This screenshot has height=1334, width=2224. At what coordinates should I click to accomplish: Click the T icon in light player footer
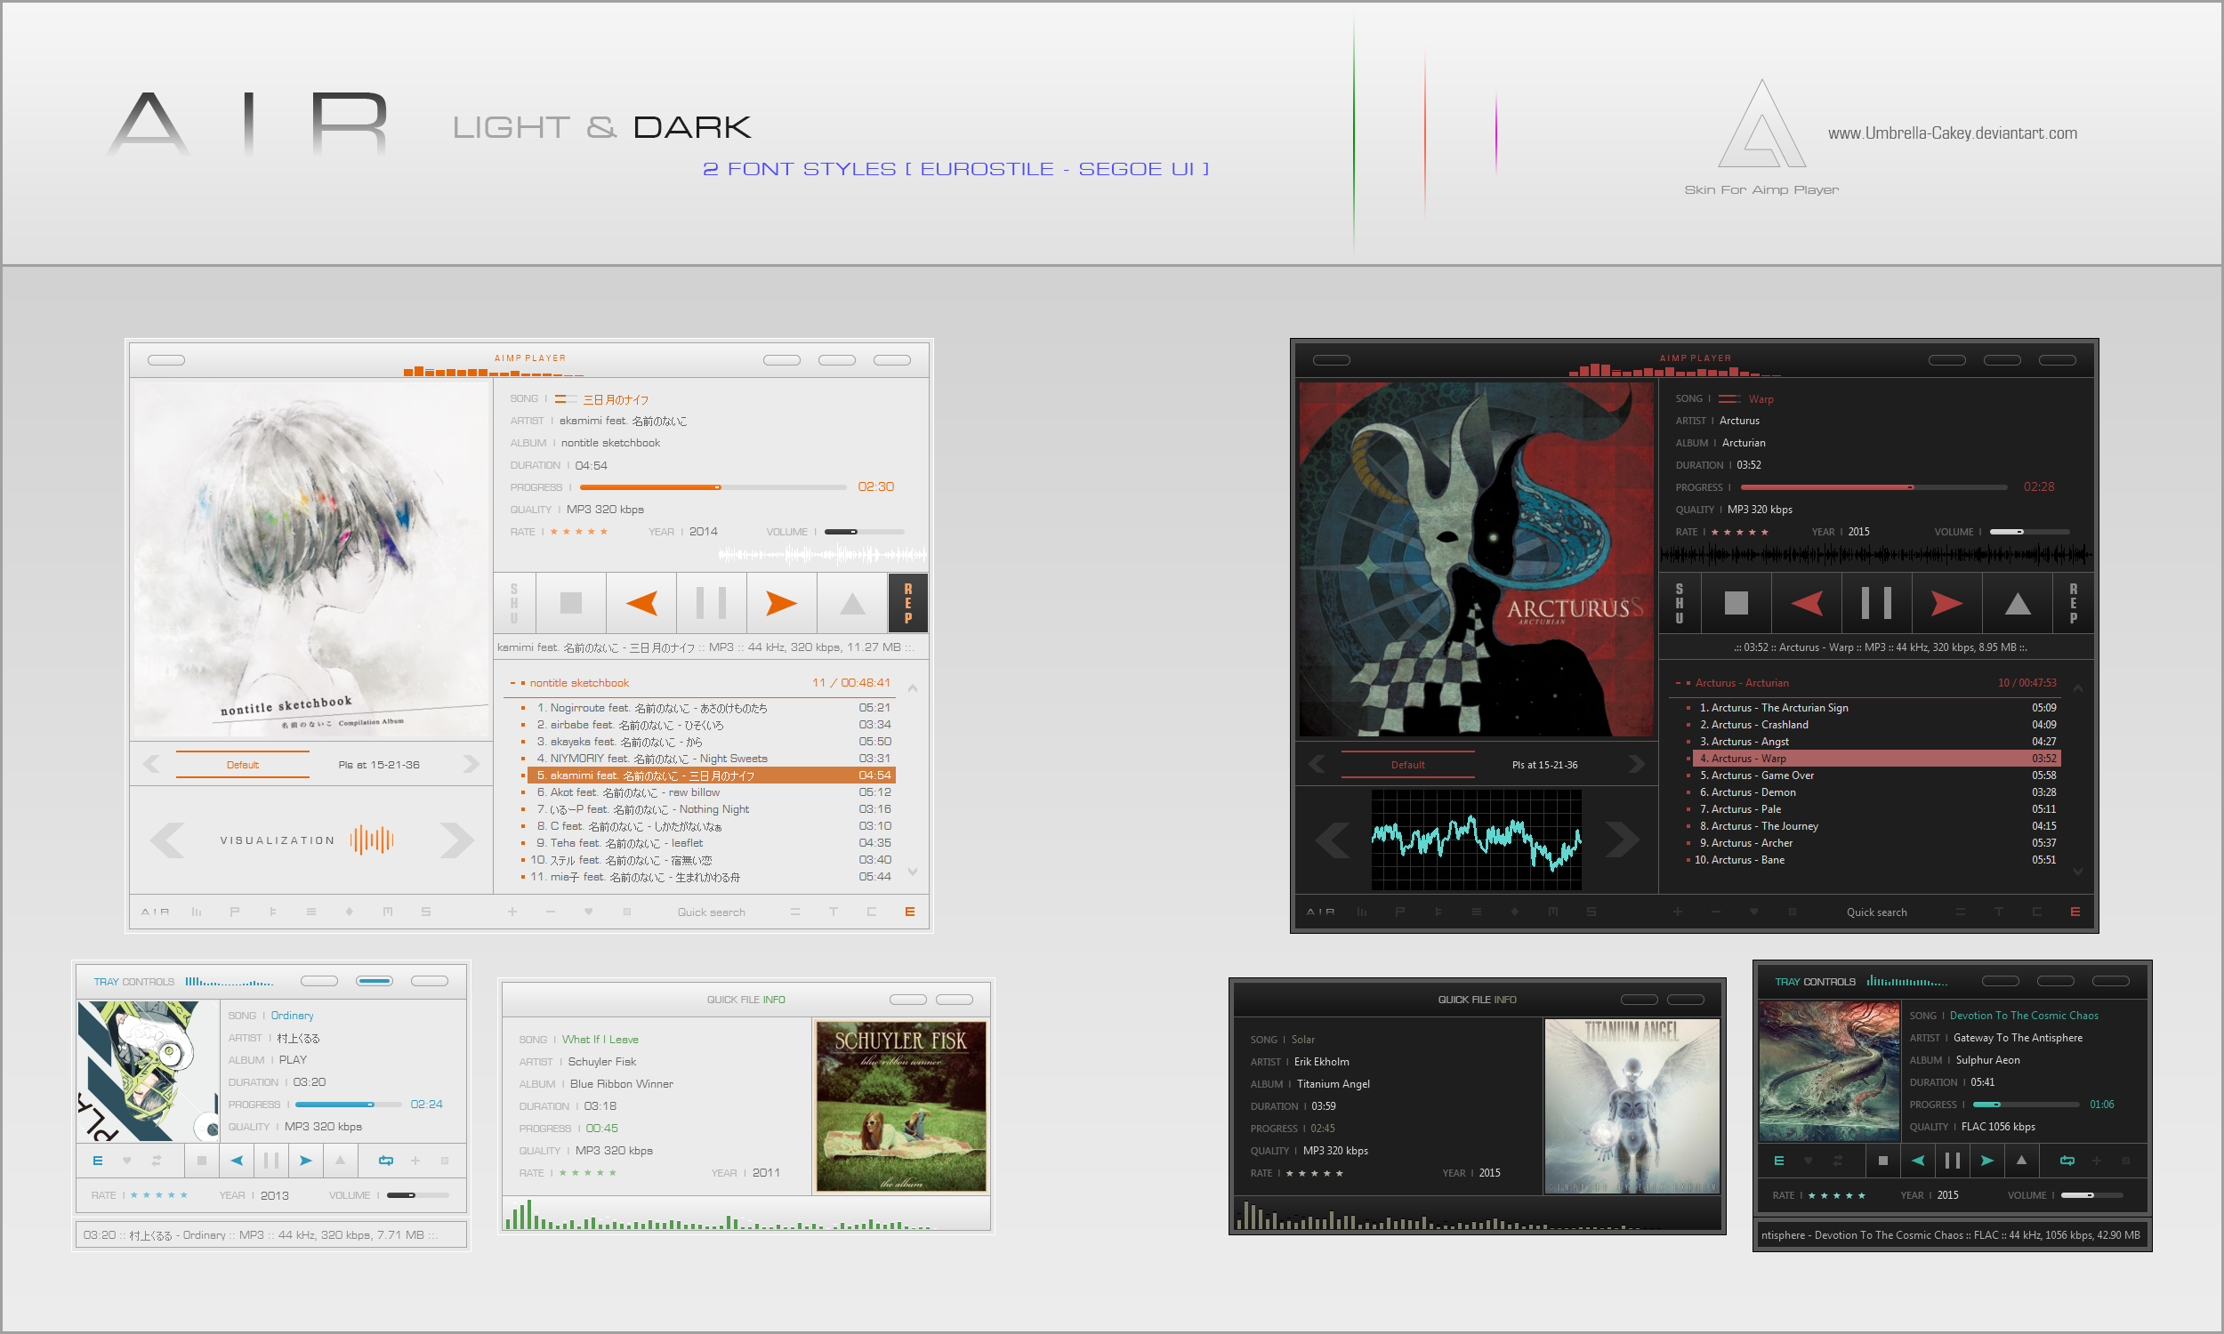[x=834, y=912]
